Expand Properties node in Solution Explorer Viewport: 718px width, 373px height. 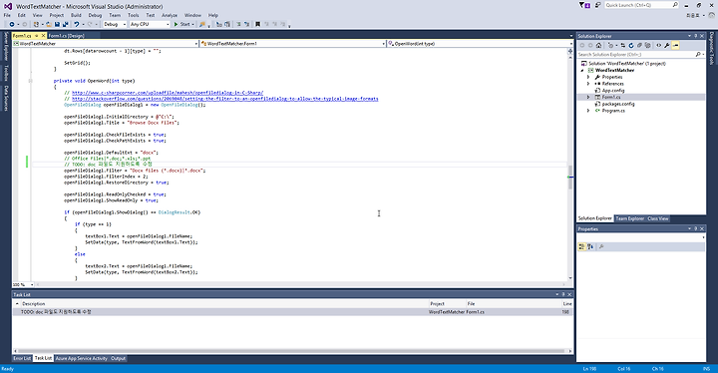[x=588, y=77]
